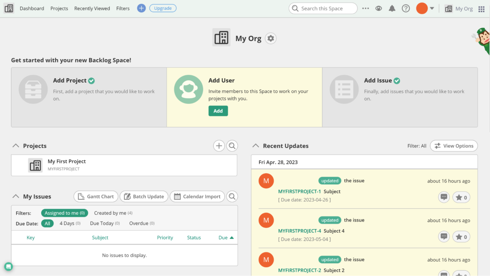Open My First Project link
This screenshot has height=276, width=490.
(67, 161)
